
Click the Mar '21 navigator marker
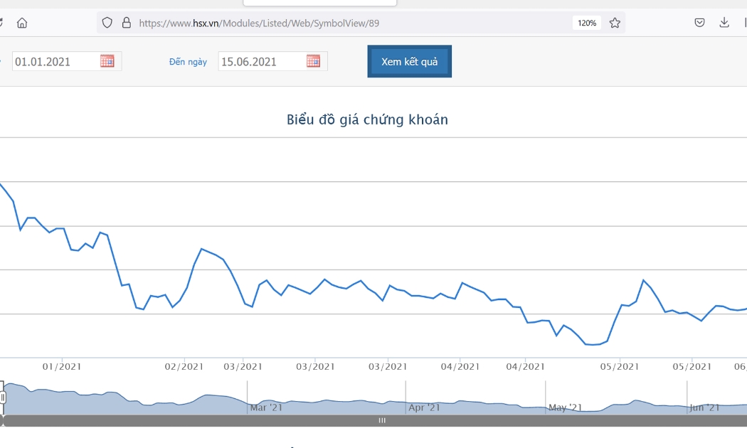point(266,407)
